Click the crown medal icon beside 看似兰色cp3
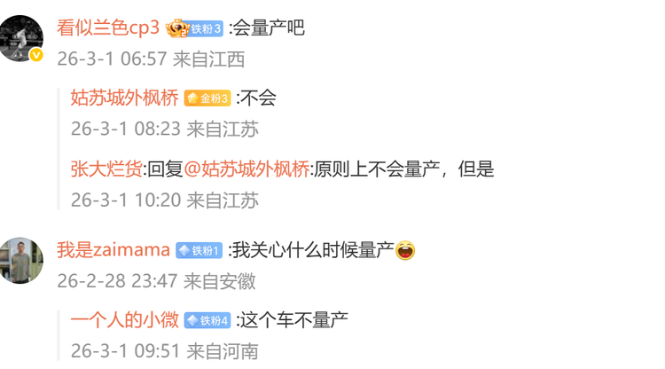The image size is (665, 369). click(x=176, y=28)
